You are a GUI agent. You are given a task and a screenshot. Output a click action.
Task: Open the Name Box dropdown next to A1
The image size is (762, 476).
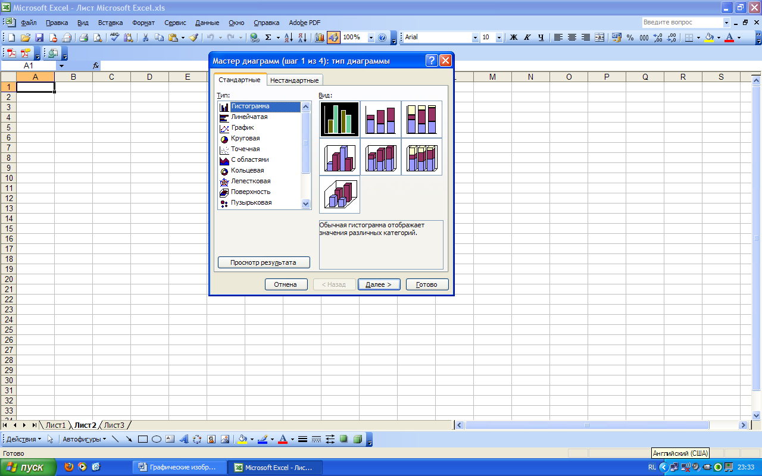61,66
